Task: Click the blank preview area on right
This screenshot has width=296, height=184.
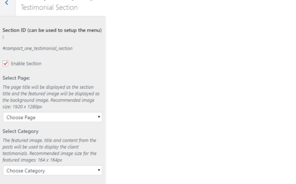Action: (x=201, y=92)
